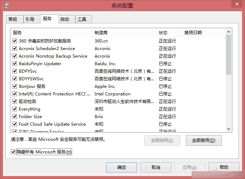Toggle the Everything service checkbox
This screenshot has width=245, height=179.
(x=14, y=109)
